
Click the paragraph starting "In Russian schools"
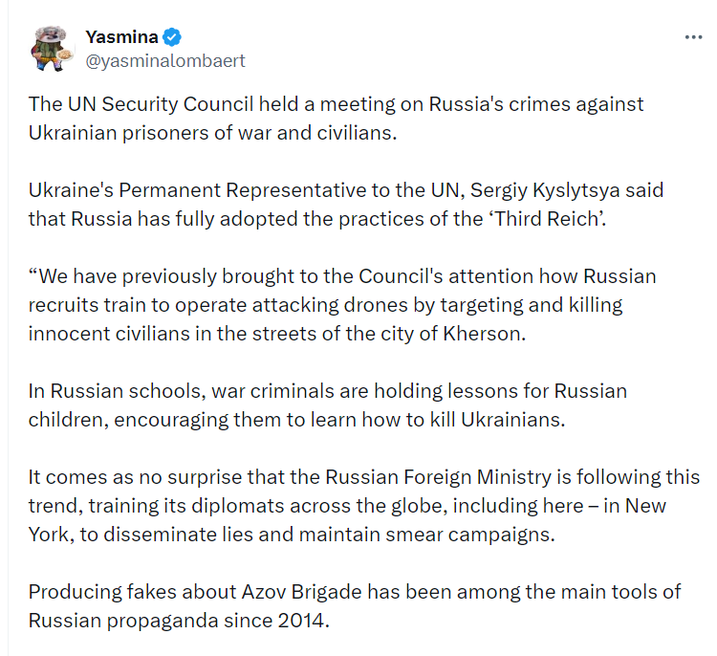click(x=328, y=405)
